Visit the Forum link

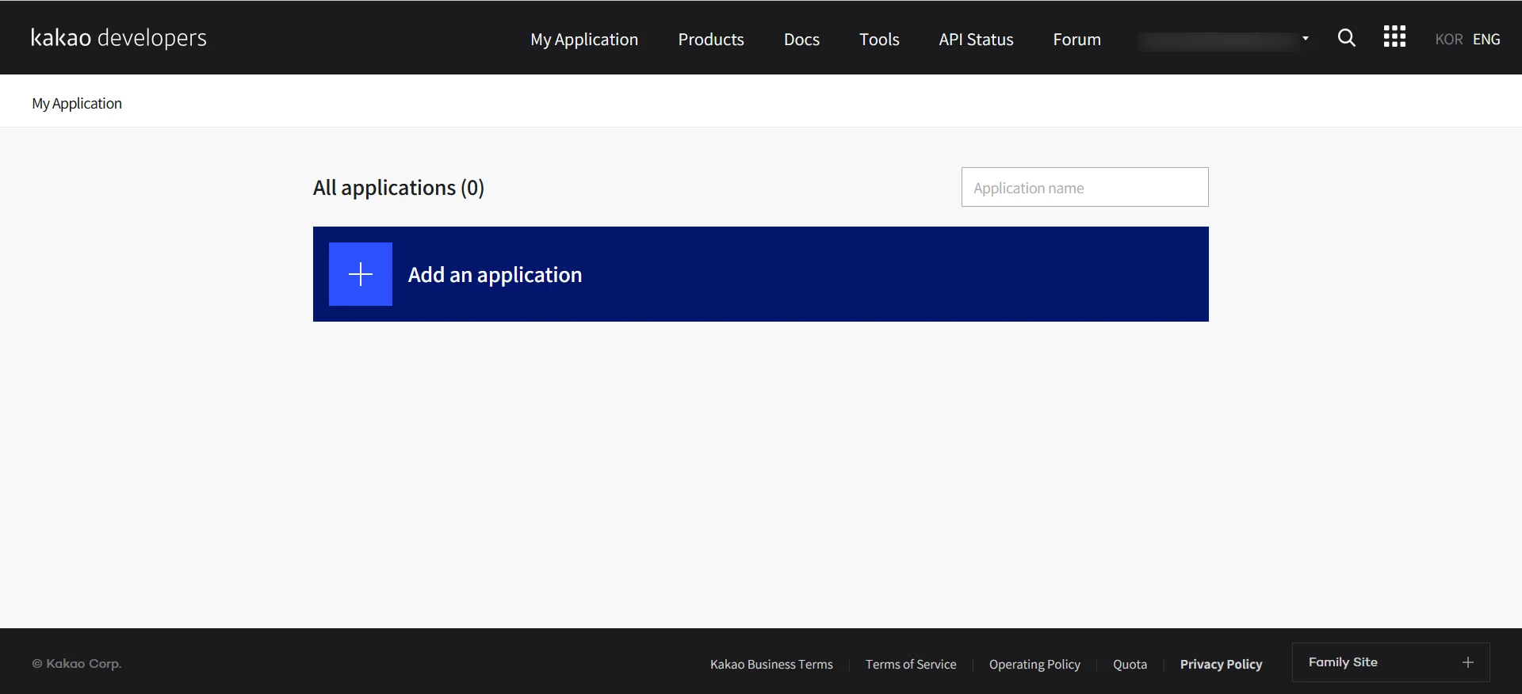pos(1076,40)
